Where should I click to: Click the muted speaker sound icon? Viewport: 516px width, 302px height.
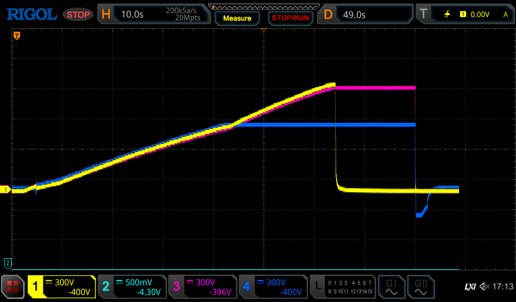click(x=484, y=286)
